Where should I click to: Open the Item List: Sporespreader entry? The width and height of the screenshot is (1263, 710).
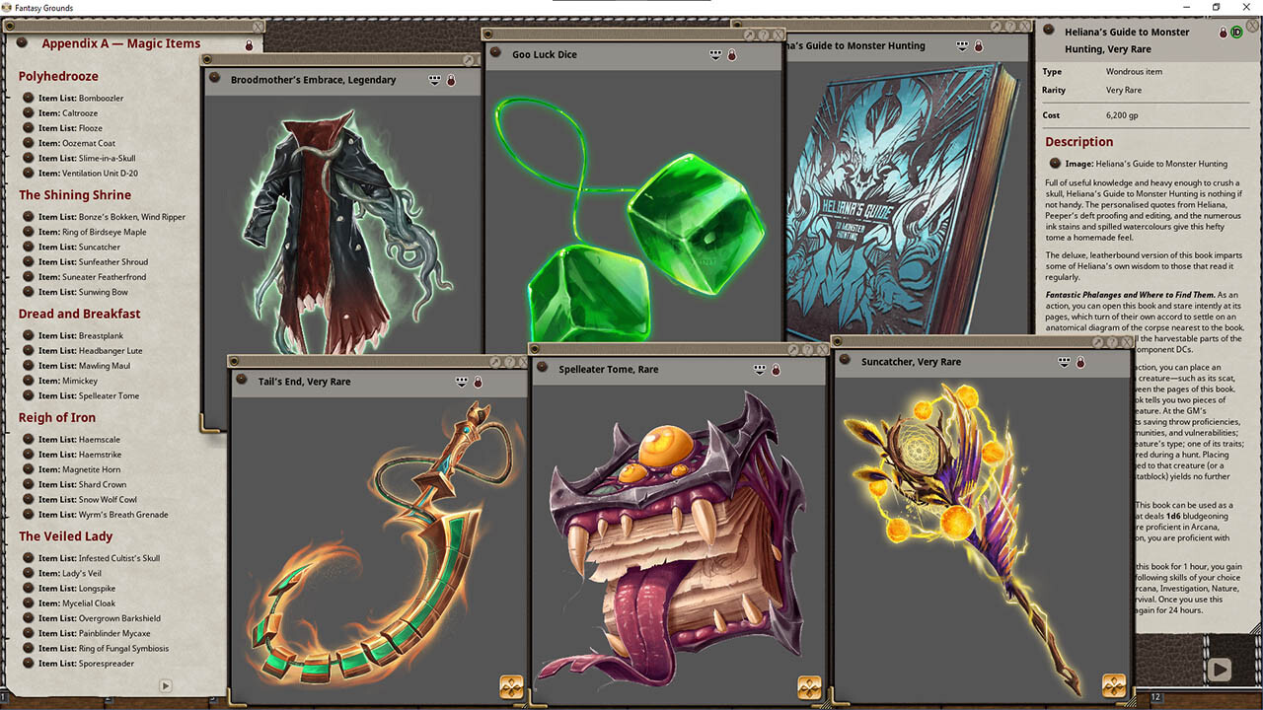click(29, 664)
